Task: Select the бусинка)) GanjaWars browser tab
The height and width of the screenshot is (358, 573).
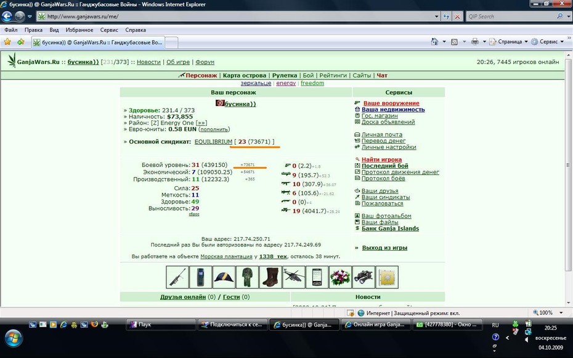Action: (x=98, y=43)
